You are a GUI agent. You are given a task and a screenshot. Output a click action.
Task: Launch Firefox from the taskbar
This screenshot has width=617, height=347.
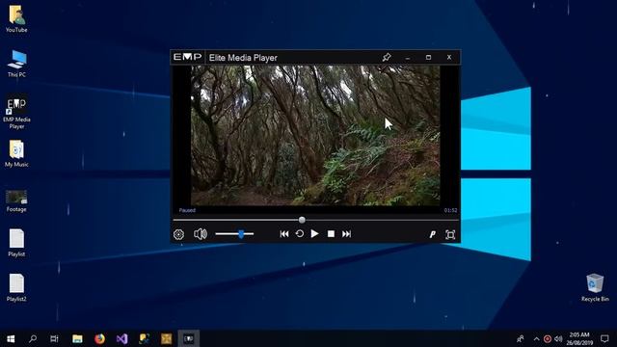99,338
